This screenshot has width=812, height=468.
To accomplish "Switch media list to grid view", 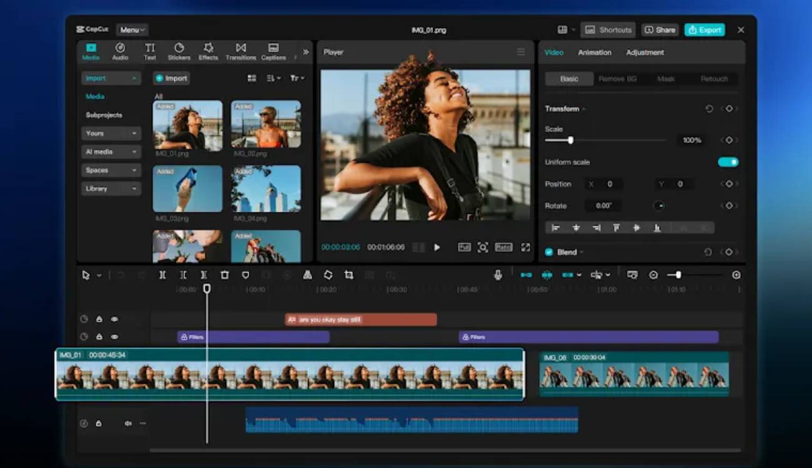I will (x=252, y=78).
